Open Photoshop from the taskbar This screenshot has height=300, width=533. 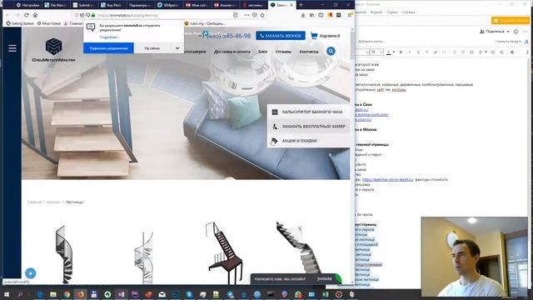click(x=176, y=294)
